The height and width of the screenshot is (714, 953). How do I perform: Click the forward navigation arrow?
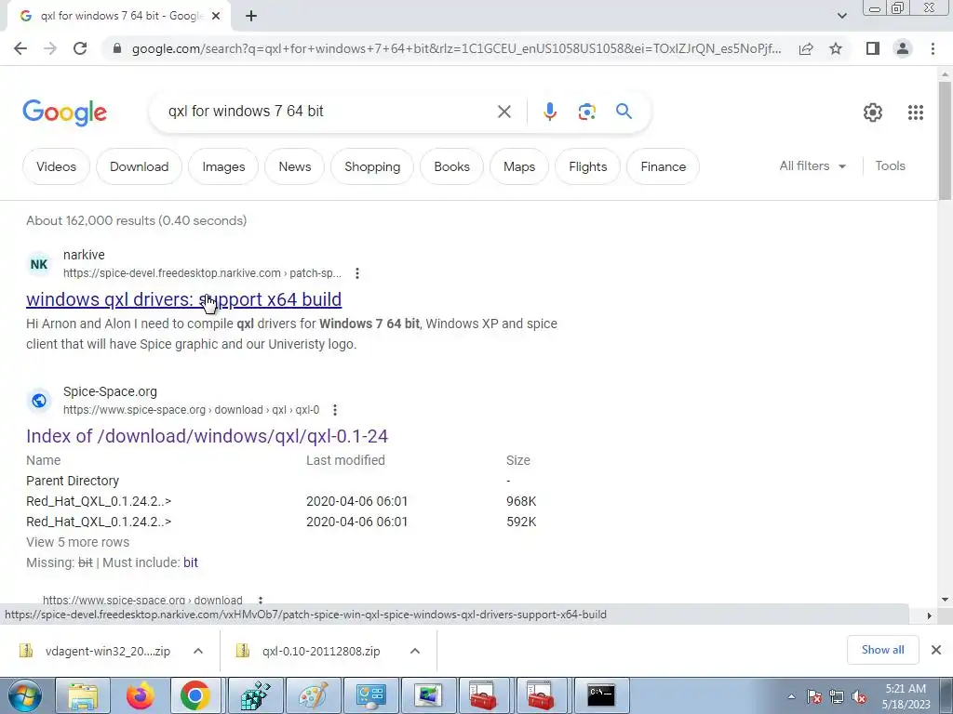click(50, 48)
